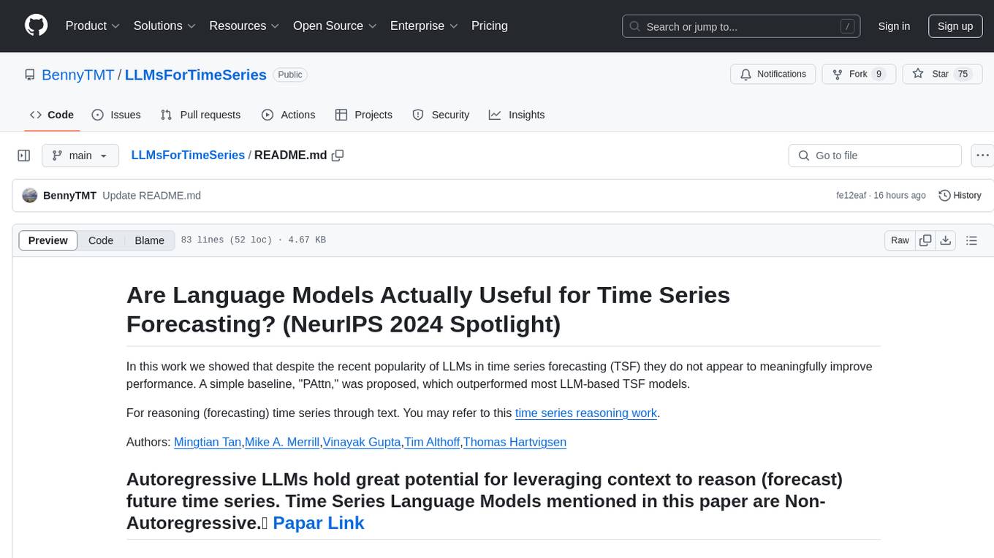
Task: Open the main branch selector dropdown
Action: coord(80,156)
